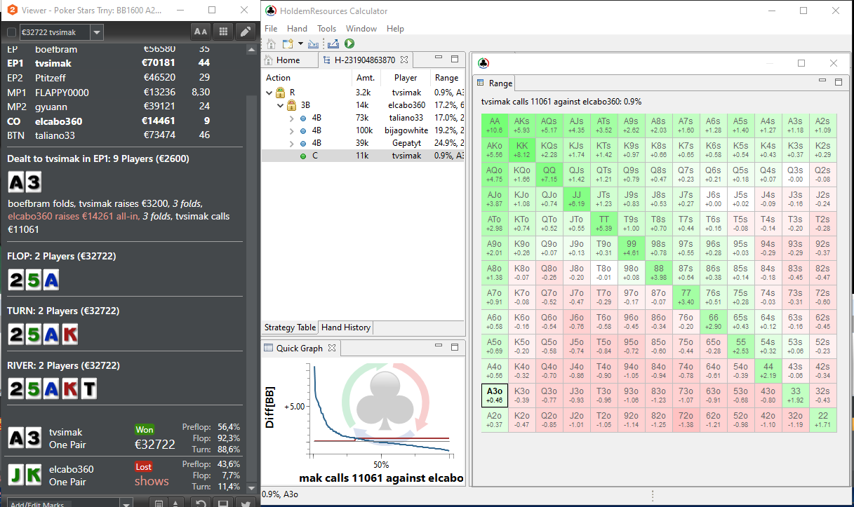Switch to the Strategy Table tab
This screenshot has width=854, height=507.
coord(290,327)
